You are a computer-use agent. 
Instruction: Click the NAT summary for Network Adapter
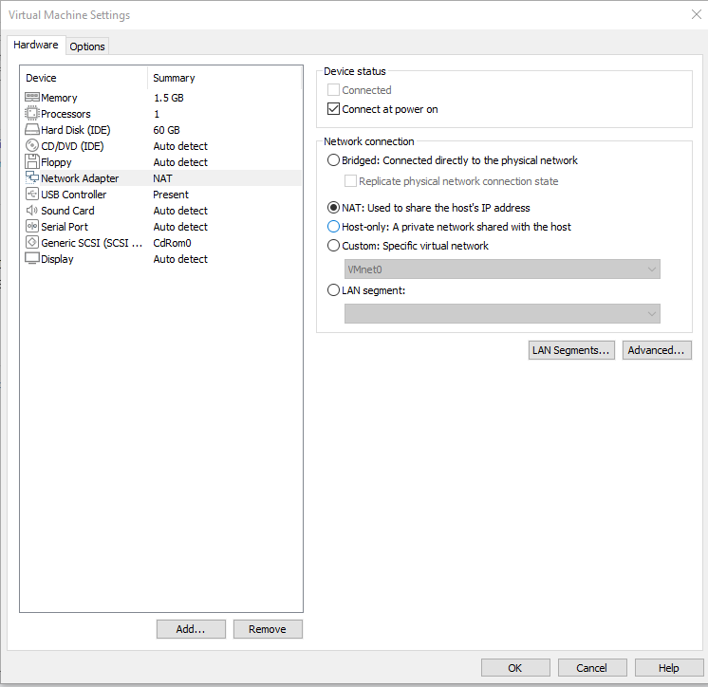[x=162, y=178]
